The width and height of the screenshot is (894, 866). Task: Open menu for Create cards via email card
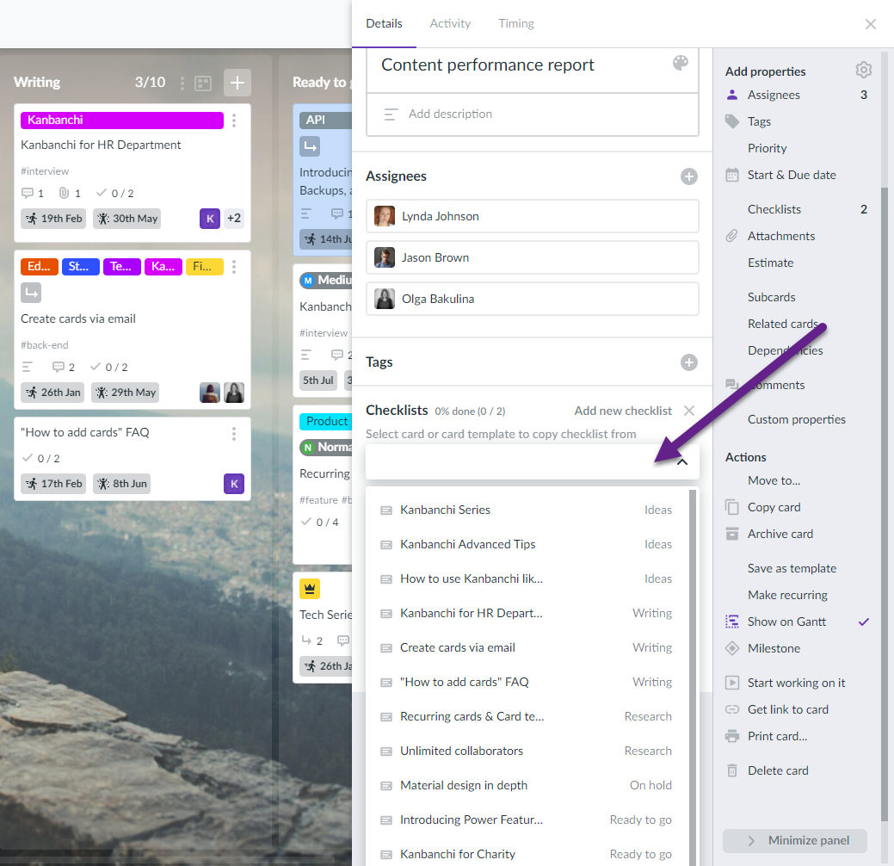click(234, 266)
